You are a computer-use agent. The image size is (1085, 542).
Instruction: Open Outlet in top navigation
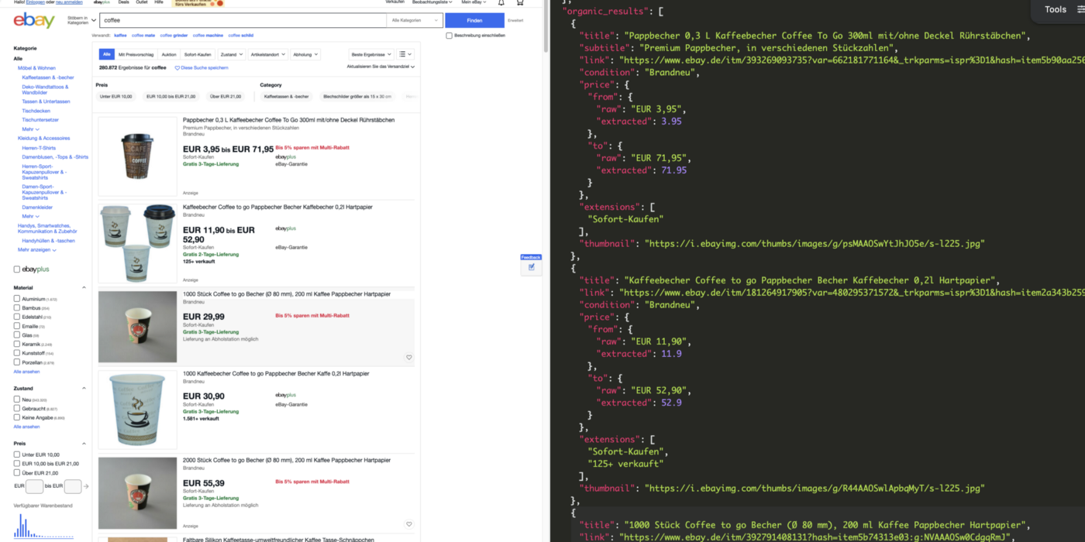click(141, 2)
